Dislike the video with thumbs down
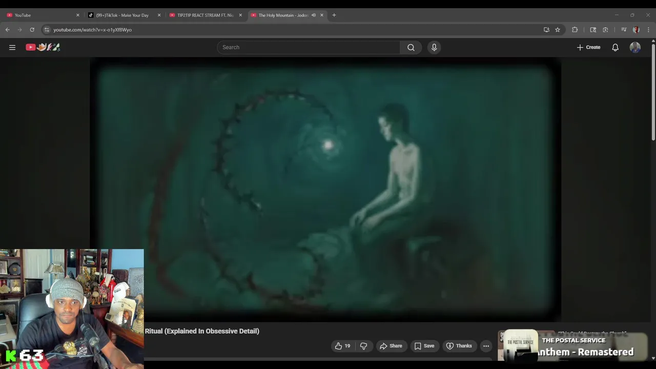The image size is (656, 369). click(363, 346)
